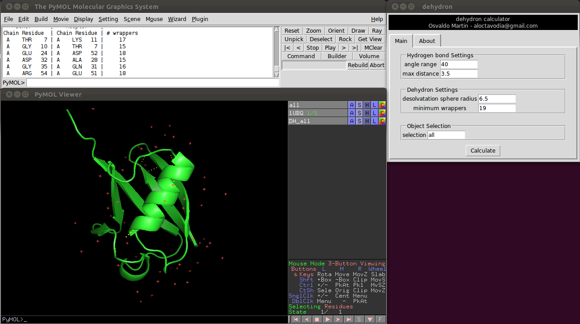The width and height of the screenshot is (580, 324).
Task: Toggle fullscreen with the F button
Action: pyautogui.click(x=380, y=320)
